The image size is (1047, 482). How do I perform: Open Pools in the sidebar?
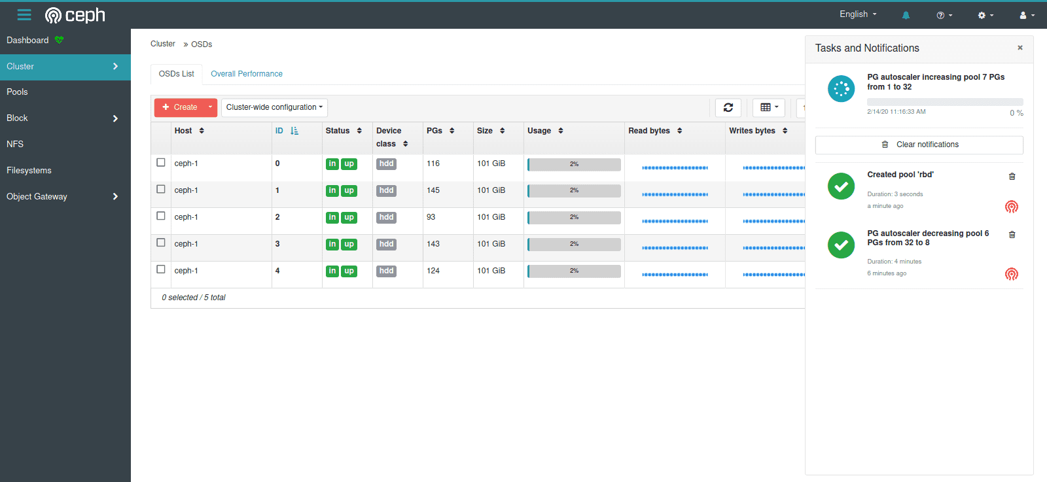pos(18,92)
